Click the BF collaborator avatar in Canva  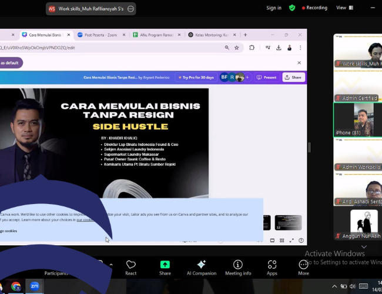pyautogui.click(x=224, y=77)
